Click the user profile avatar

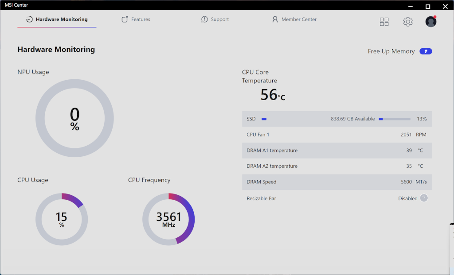click(x=431, y=22)
